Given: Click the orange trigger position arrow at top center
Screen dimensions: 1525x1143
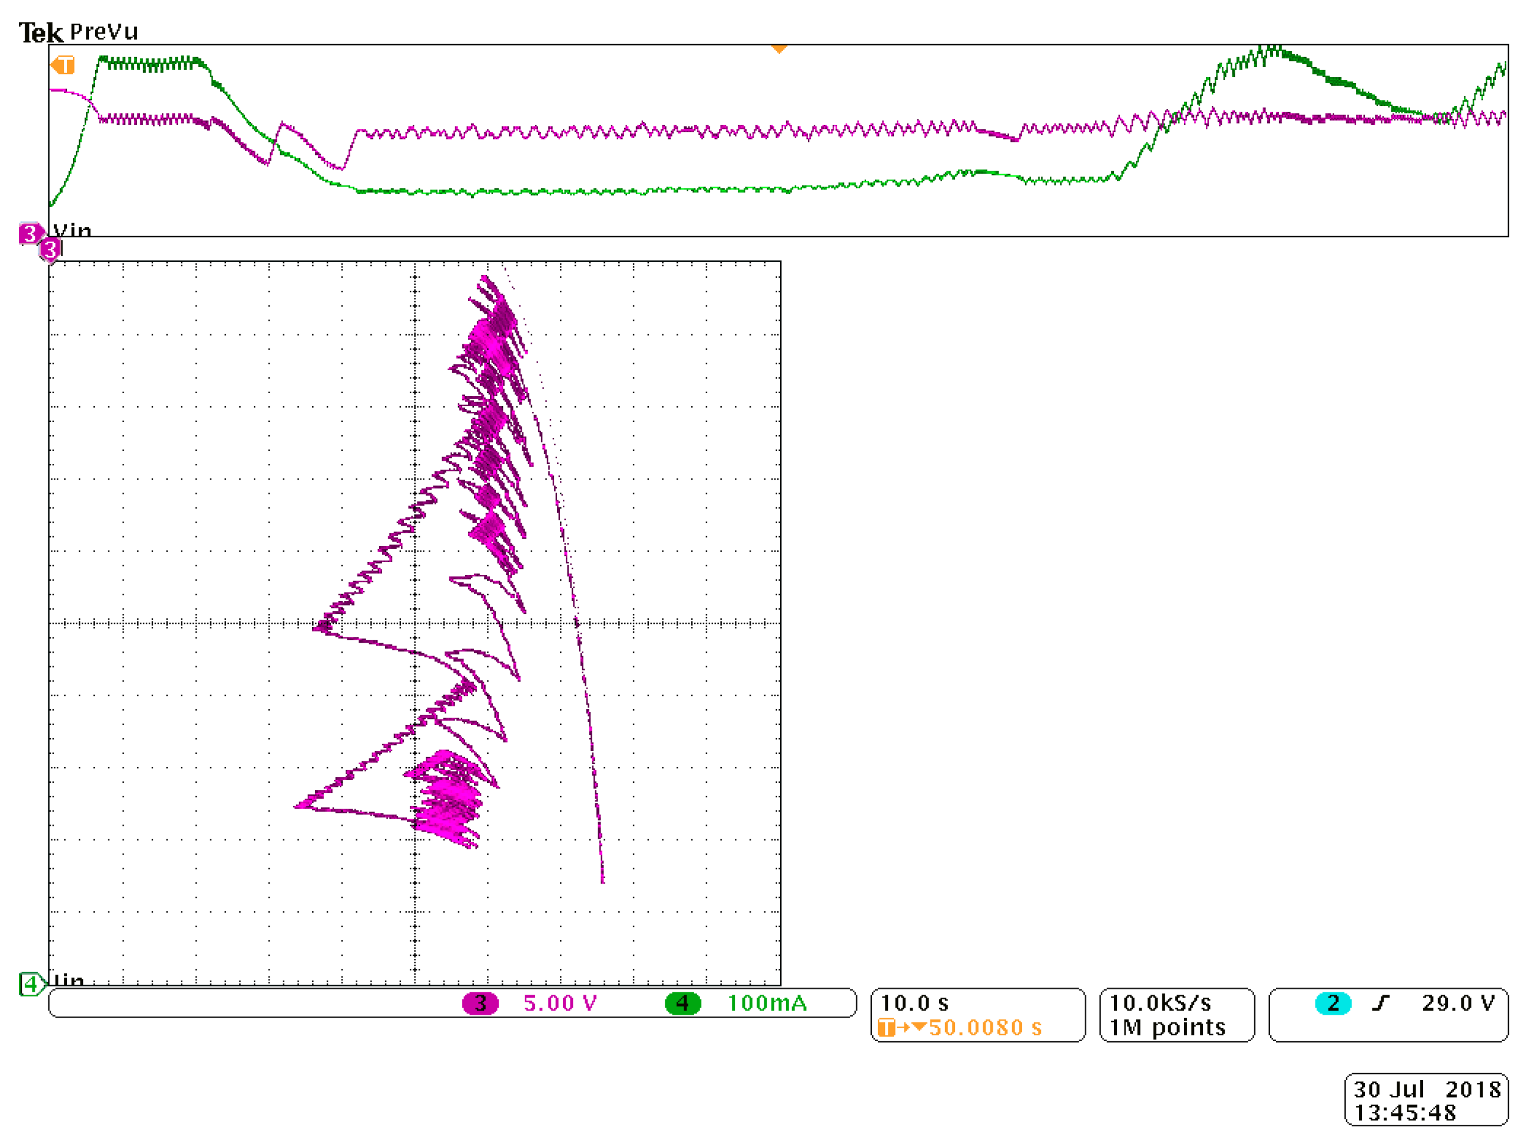Looking at the screenshot, I should [x=779, y=49].
